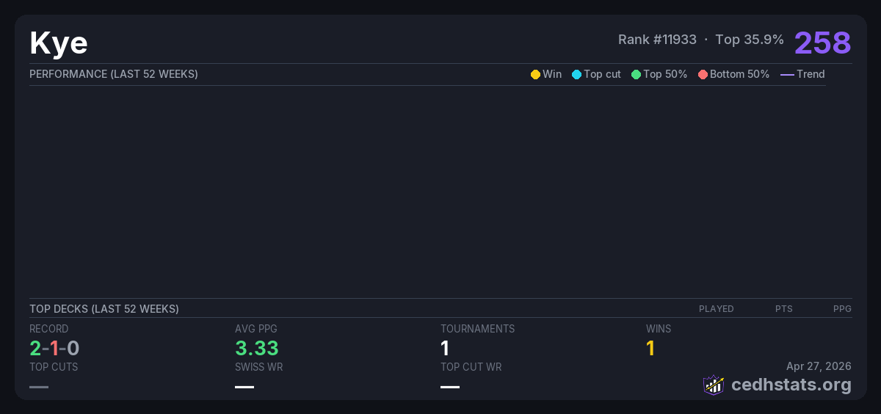Toggle the Win series legend label
Screen dimensions: 881x414
point(552,74)
